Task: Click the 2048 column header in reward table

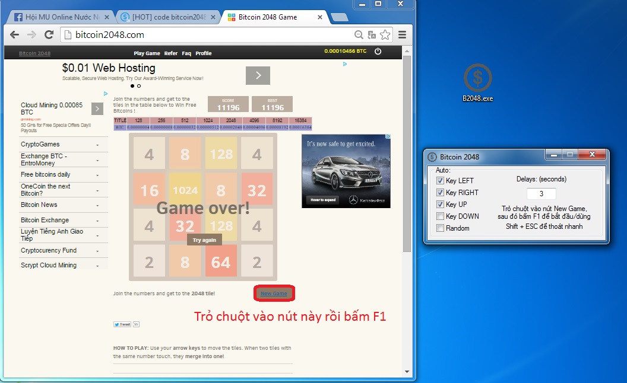Action: coord(231,120)
